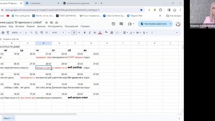Star the document next to its title
The height and width of the screenshot is (121, 215).
(x=46, y=23)
